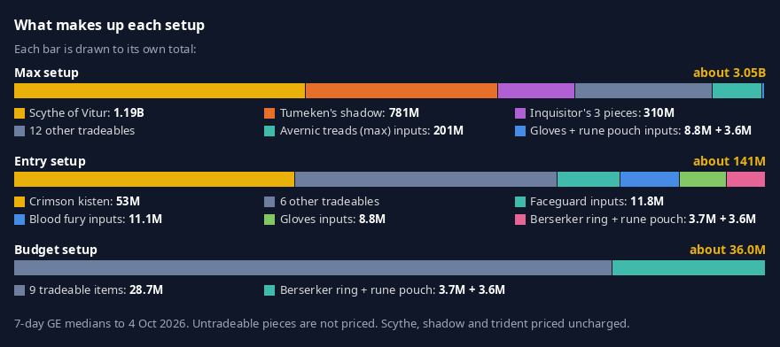
Task: Click the gray segment in the Max setup bar
Action: pos(643,91)
